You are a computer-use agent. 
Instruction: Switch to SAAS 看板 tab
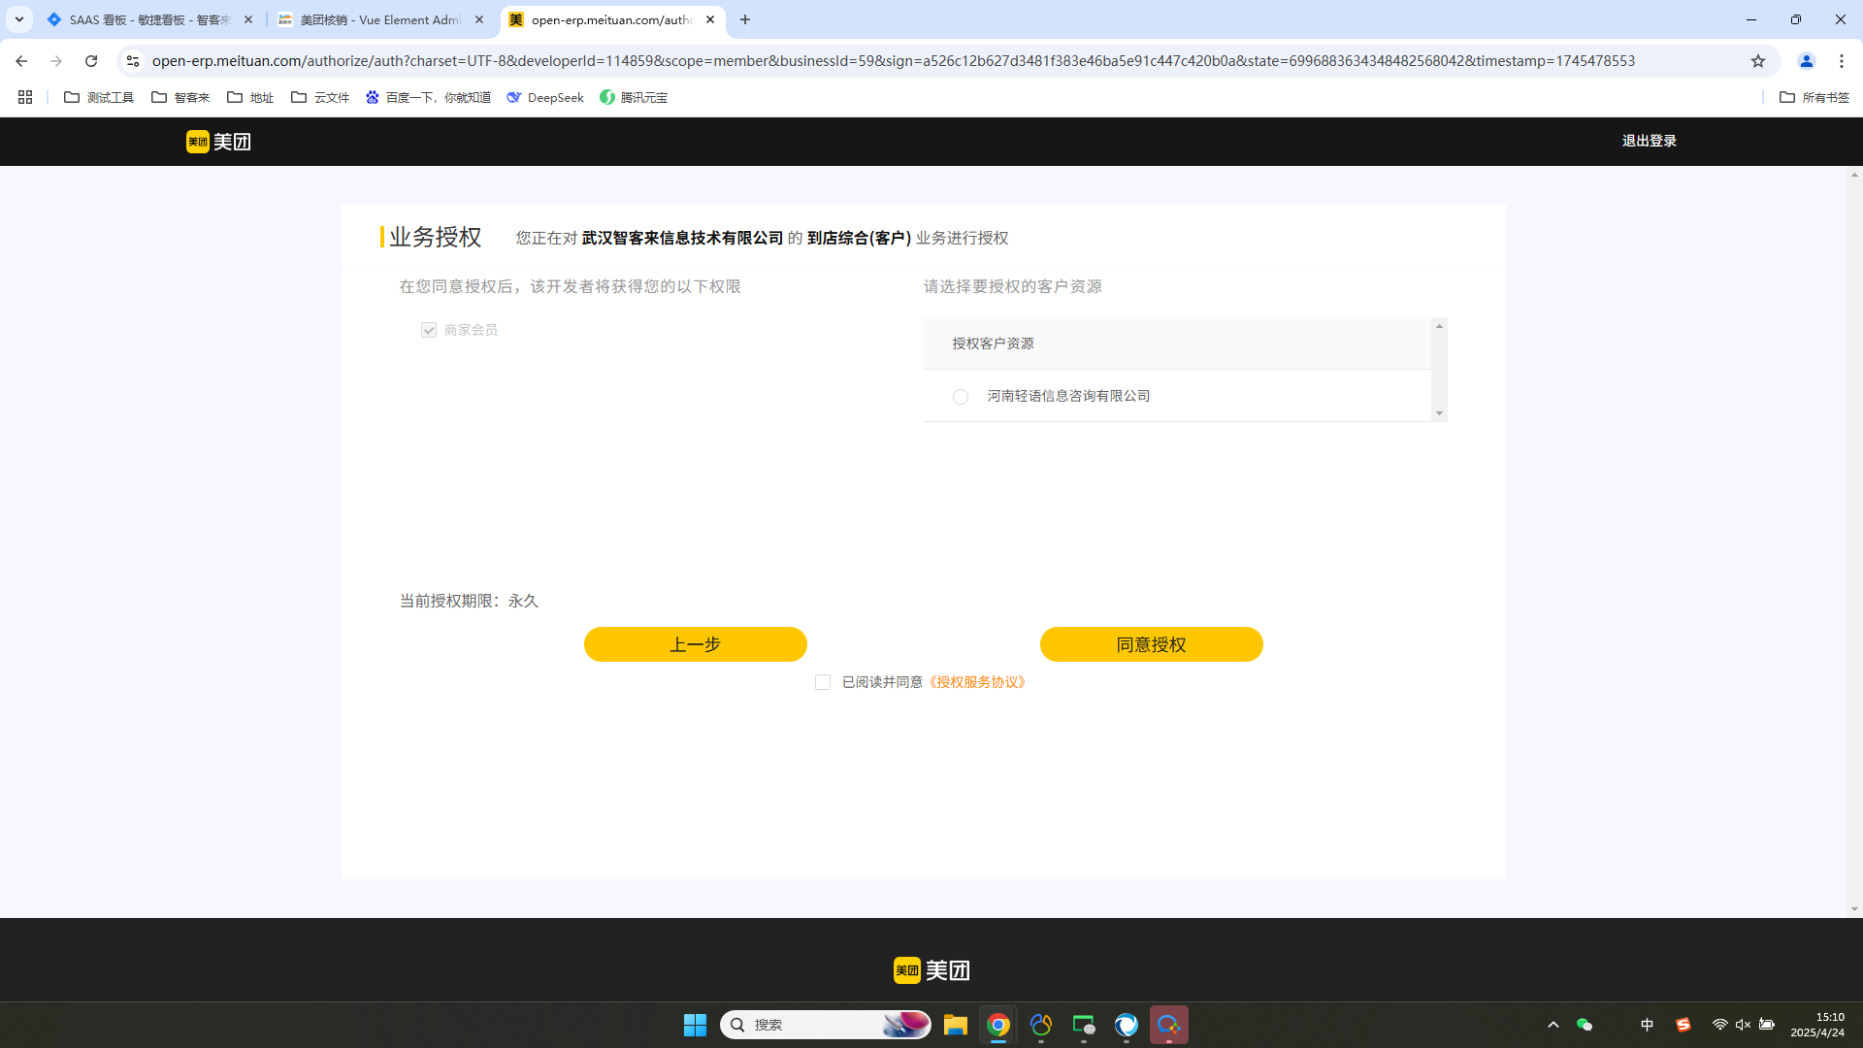pos(150,19)
